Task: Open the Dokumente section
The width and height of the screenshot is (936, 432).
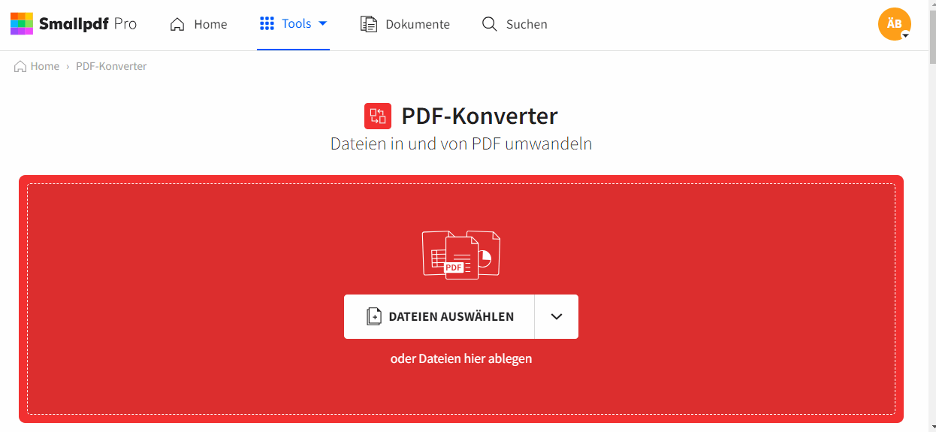Action: point(405,24)
